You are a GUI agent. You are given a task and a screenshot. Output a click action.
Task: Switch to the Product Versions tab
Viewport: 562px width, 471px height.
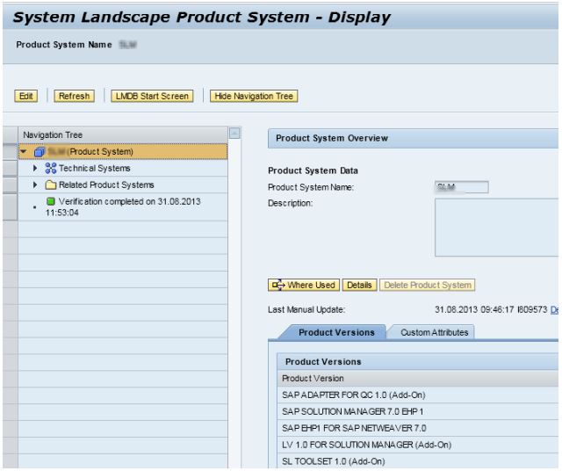[x=336, y=332]
